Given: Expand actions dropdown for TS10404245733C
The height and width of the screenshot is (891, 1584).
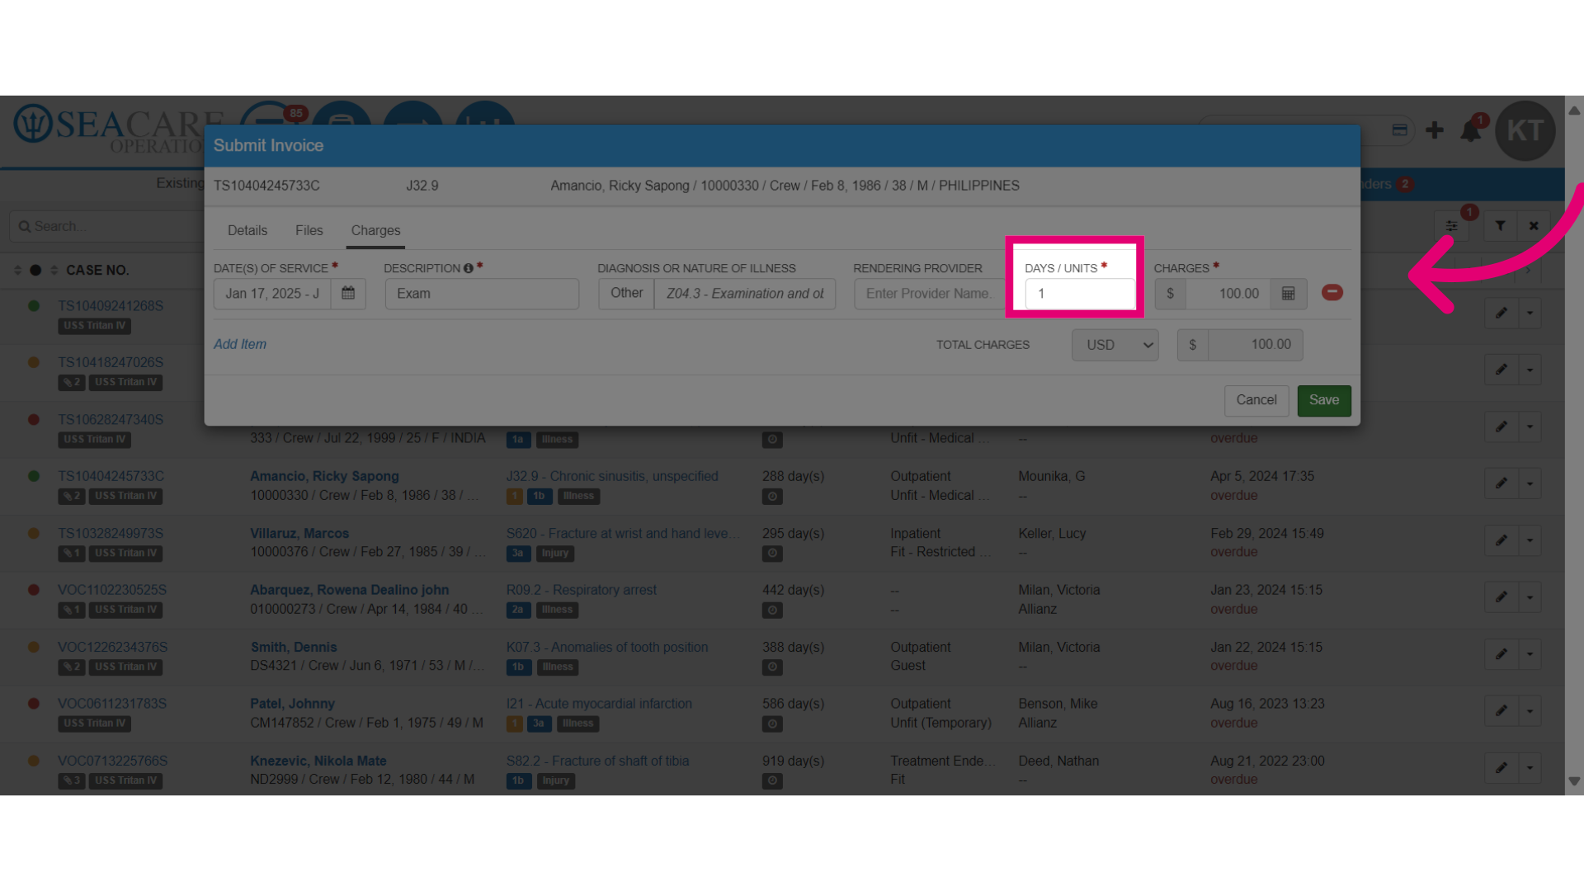Looking at the screenshot, I should 1530,483.
